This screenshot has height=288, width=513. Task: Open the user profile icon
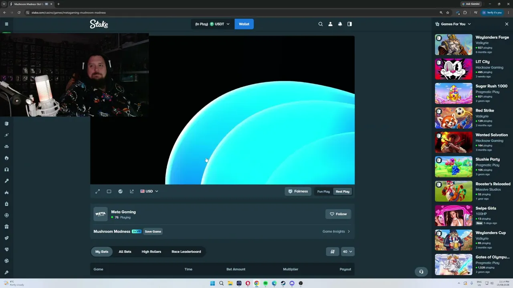pos(330,24)
